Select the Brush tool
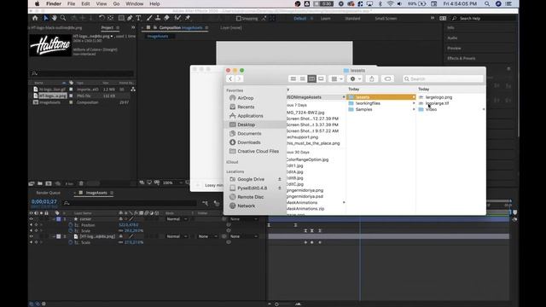This screenshot has width=546, height=307. pyautogui.click(x=149, y=18)
